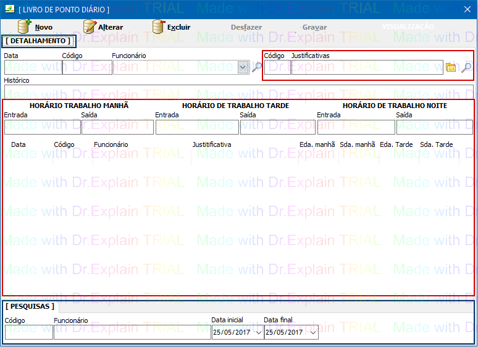Click magnifier search icon beside Funcionário

(257, 67)
